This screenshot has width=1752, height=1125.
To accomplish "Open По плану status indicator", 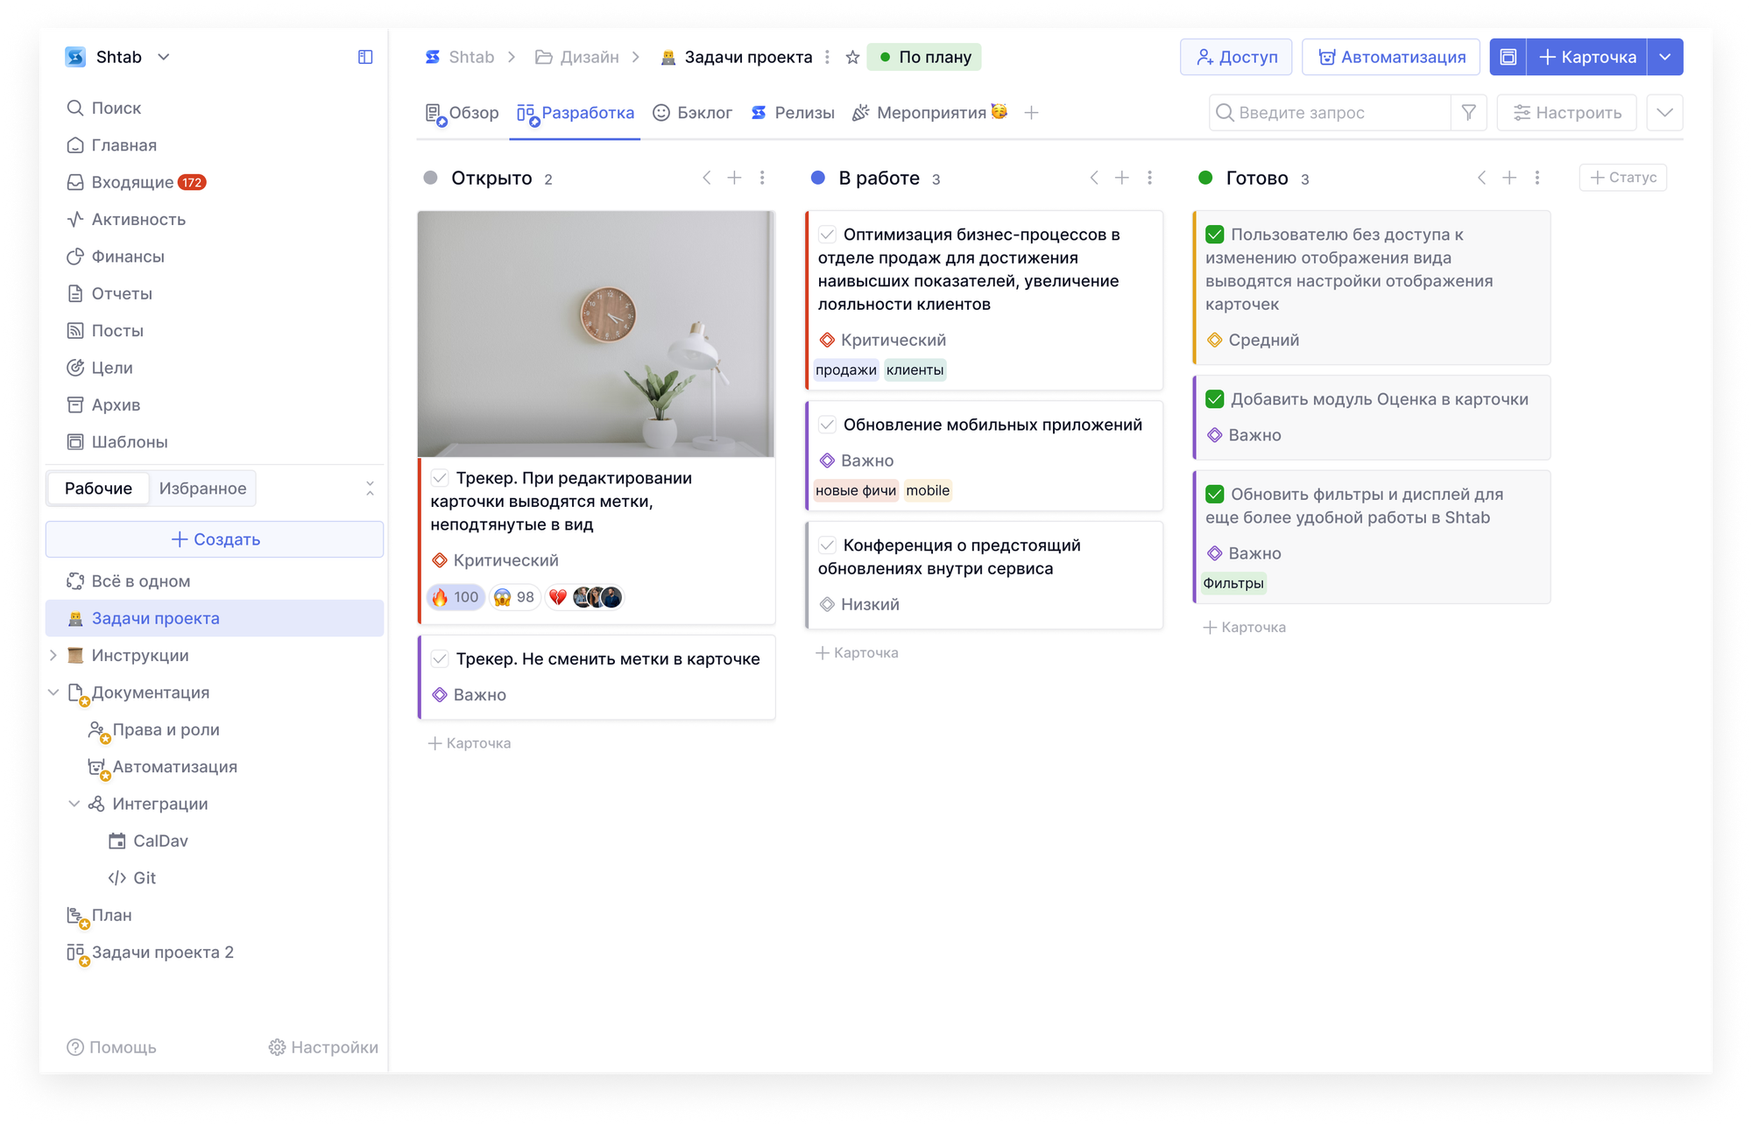I will coord(924,57).
